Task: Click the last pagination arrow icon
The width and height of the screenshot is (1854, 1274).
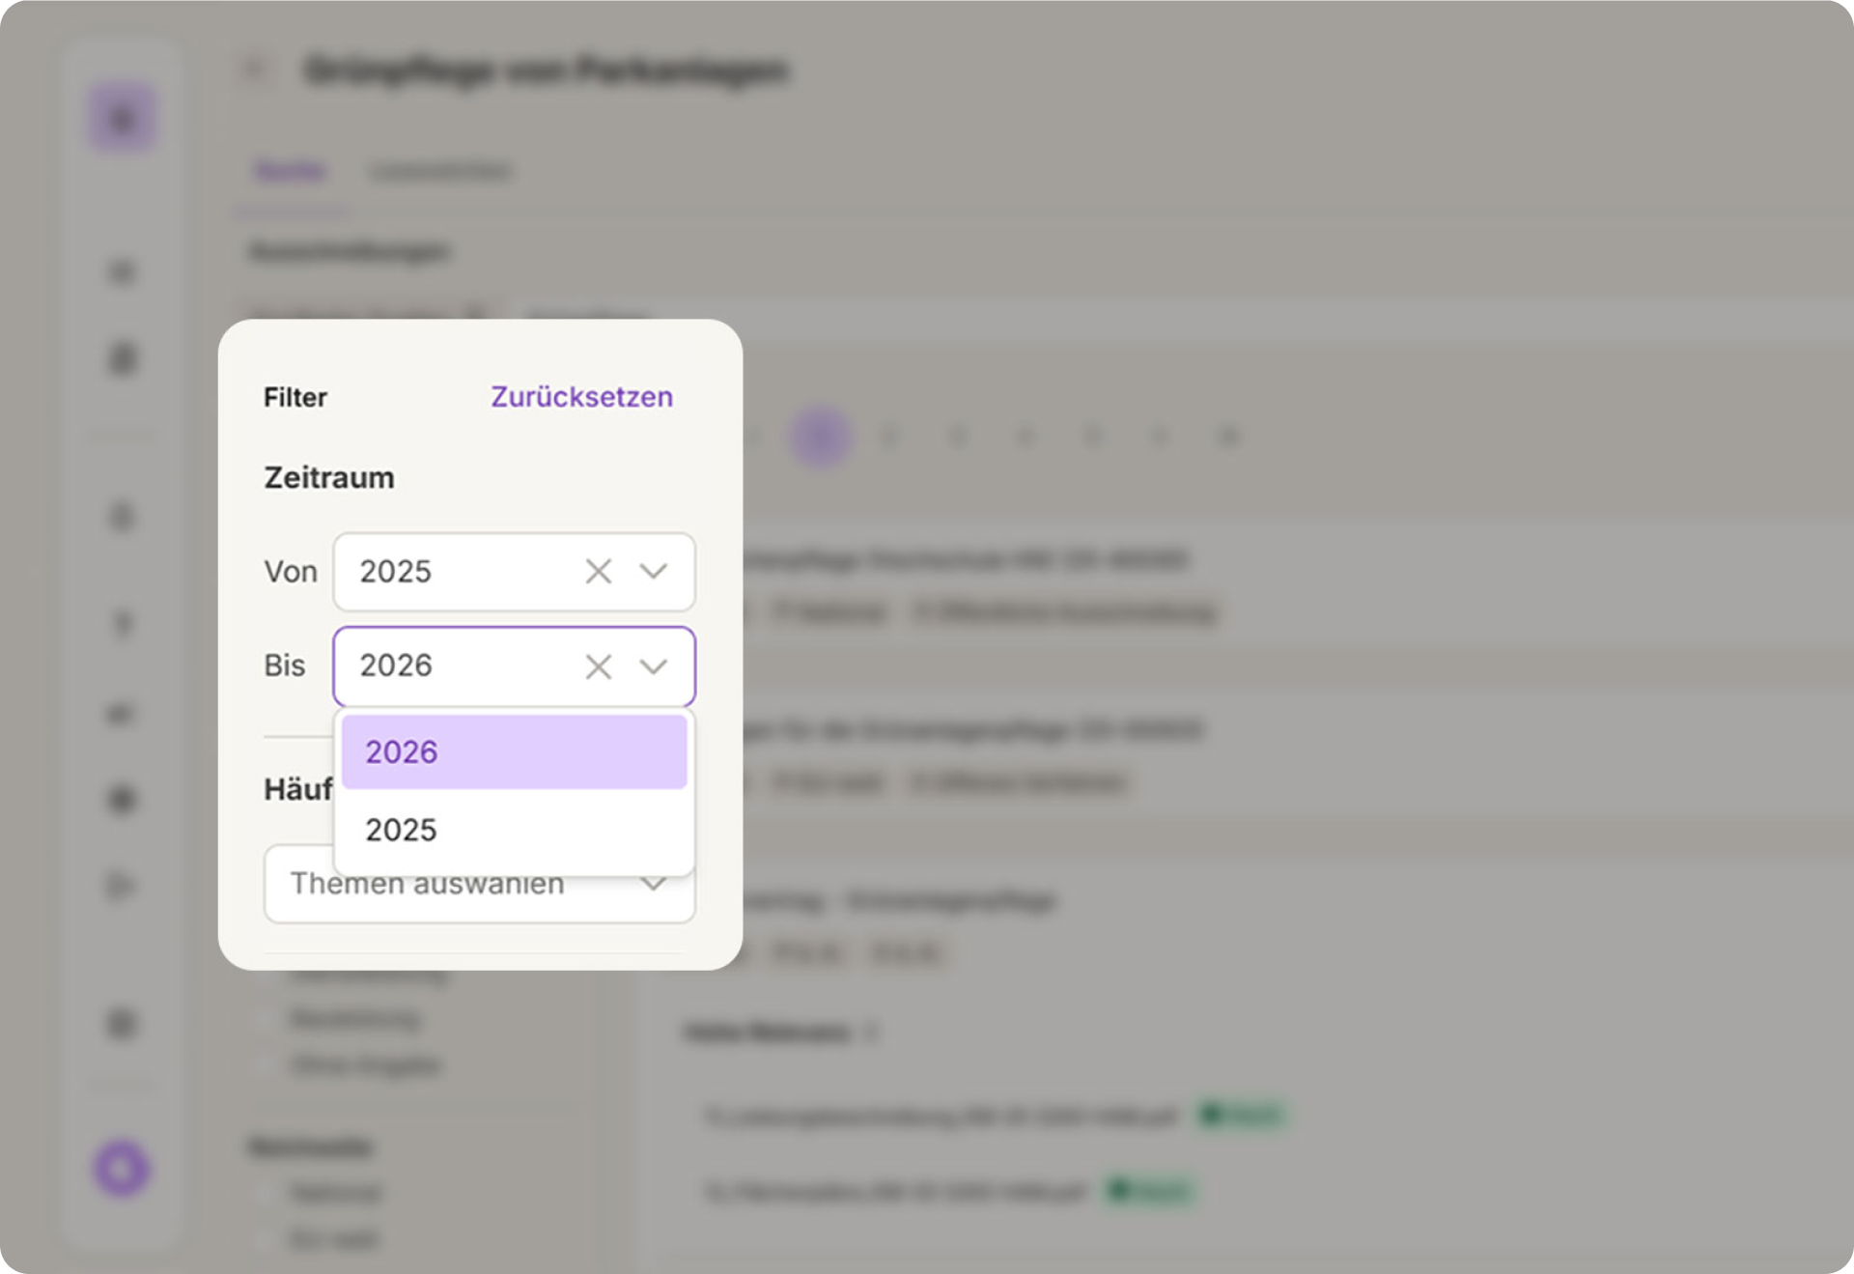Action: tap(1228, 437)
